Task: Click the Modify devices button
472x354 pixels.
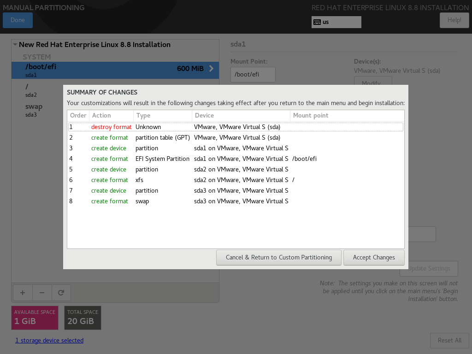Action: [373, 81]
